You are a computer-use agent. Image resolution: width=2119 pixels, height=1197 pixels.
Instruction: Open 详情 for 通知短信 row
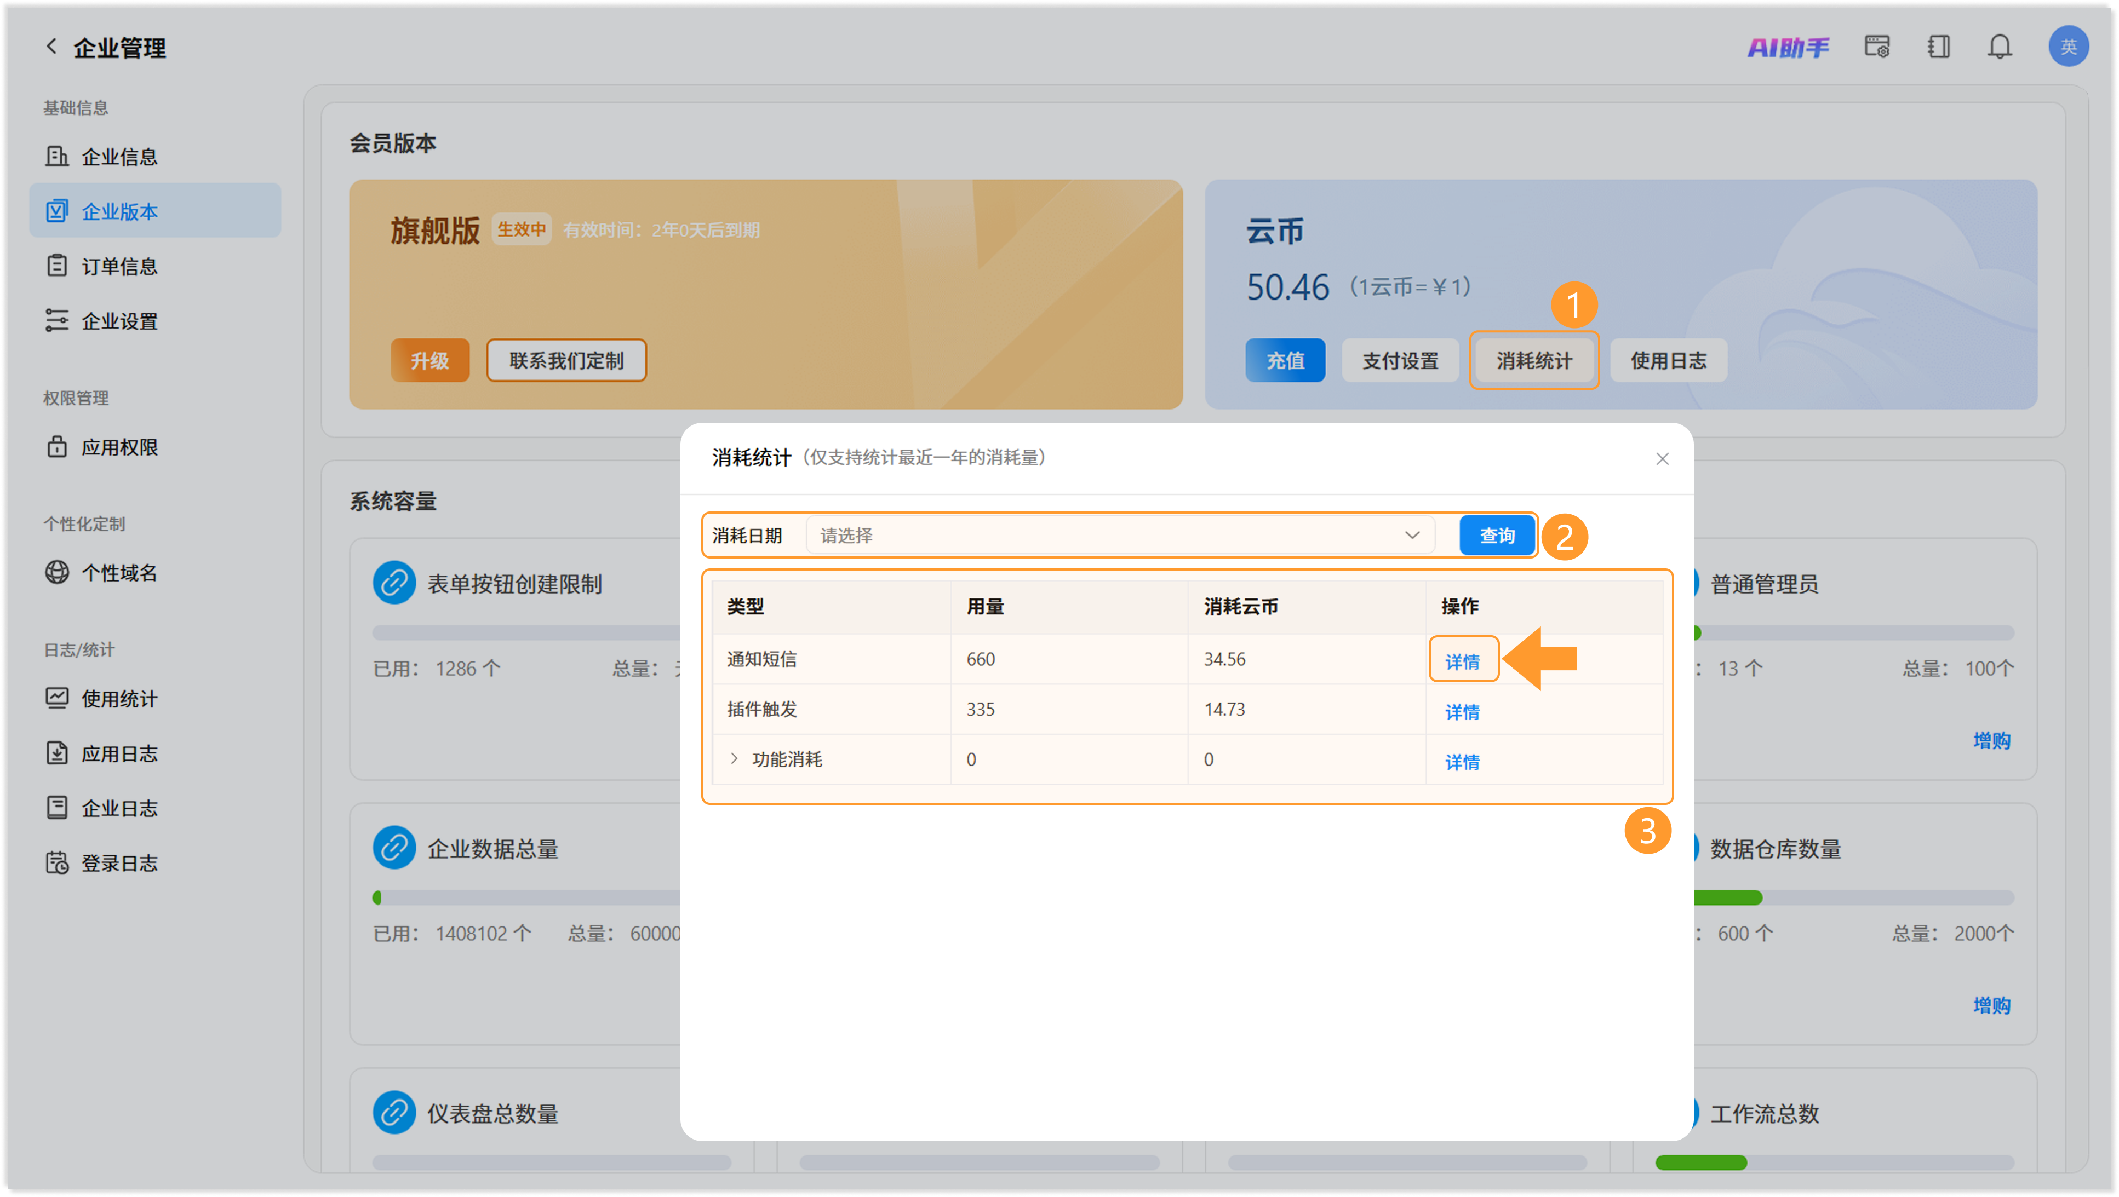pyautogui.click(x=1462, y=661)
